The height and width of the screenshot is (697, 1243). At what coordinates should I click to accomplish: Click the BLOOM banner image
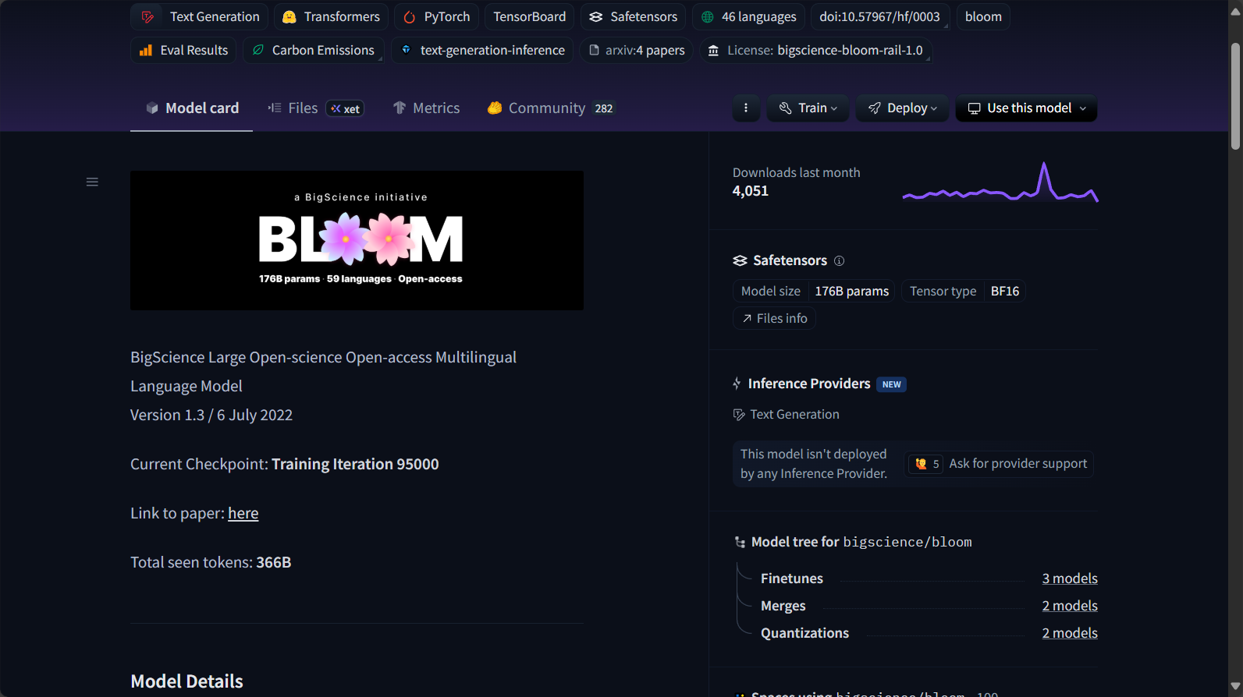tap(357, 240)
